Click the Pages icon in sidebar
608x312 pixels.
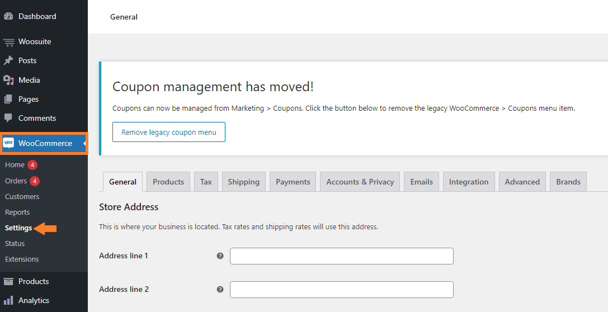pyautogui.click(x=8, y=99)
